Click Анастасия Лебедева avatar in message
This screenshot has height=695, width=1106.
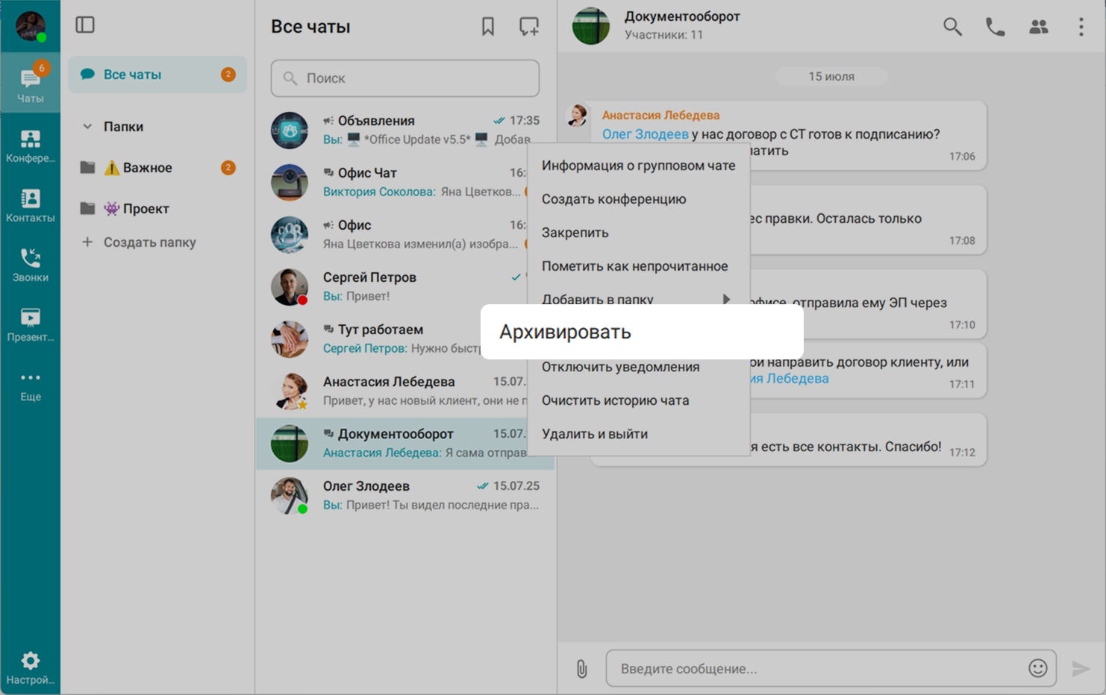pos(578,116)
